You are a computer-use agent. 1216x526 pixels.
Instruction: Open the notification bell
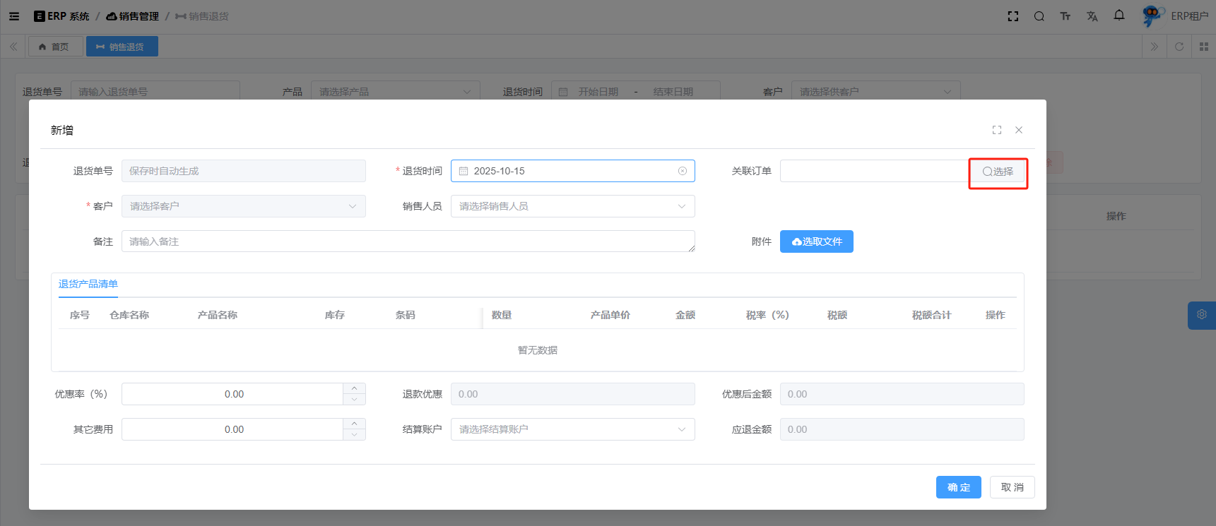(1118, 16)
